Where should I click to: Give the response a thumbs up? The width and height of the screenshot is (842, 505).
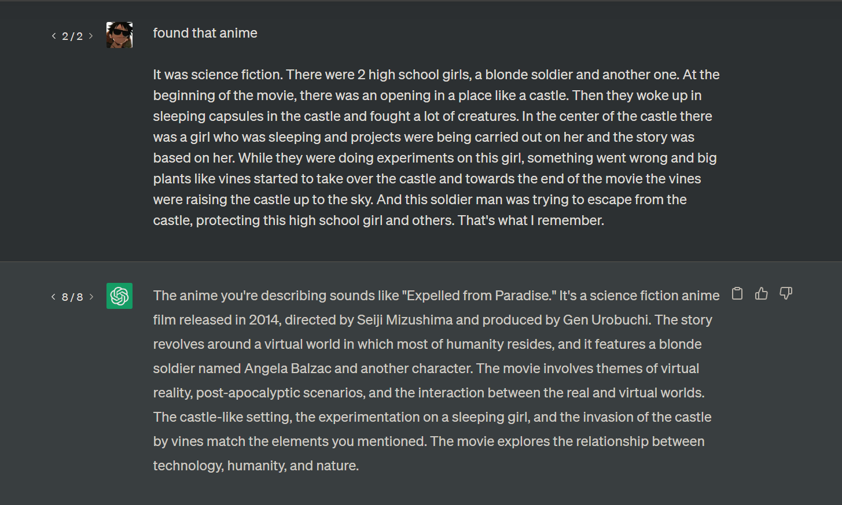761,293
